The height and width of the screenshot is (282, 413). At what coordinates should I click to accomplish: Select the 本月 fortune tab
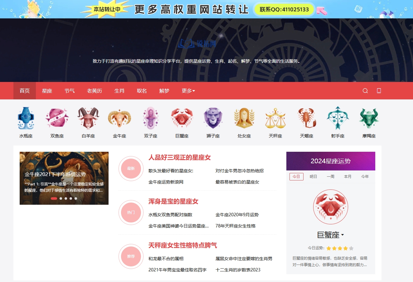348,177
